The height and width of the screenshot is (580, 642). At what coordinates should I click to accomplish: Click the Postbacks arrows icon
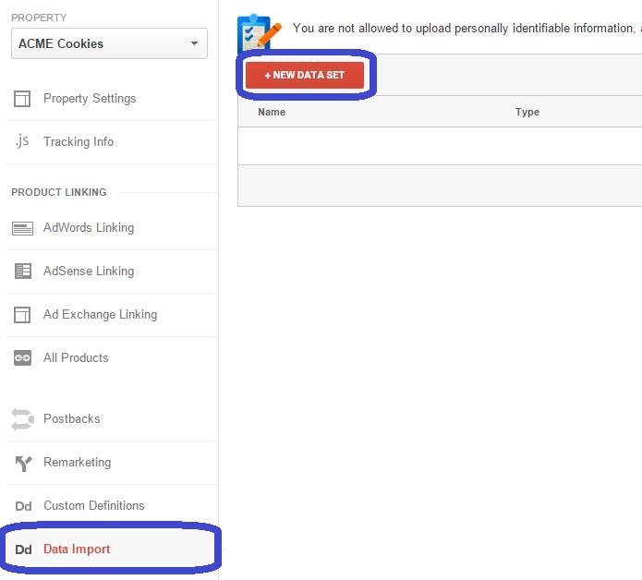pyautogui.click(x=22, y=419)
